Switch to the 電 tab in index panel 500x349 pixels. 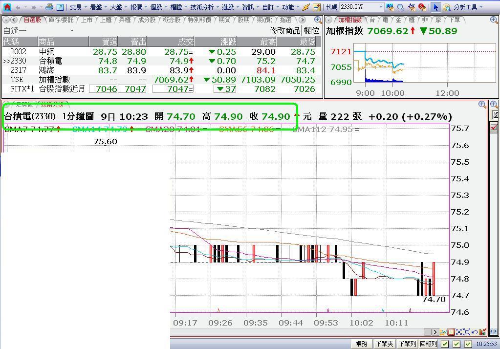[x=386, y=20]
